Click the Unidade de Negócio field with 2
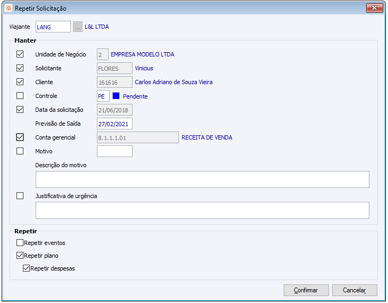The width and height of the screenshot is (388, 303). [x=102, y=54]
